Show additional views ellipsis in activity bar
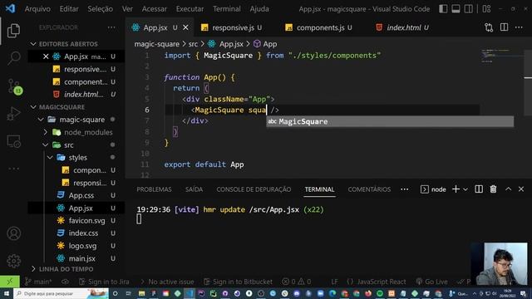The image size is (532, 299). coord(13,169)
